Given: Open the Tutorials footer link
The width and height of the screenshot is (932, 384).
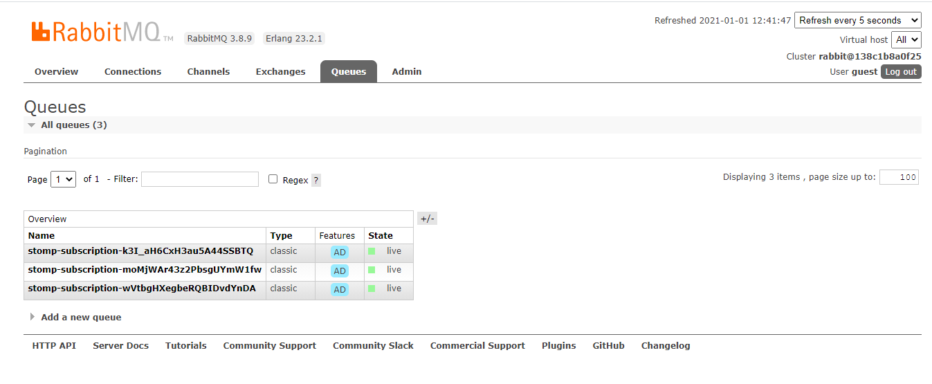Looking at the screenshot, I should [186, 346].
